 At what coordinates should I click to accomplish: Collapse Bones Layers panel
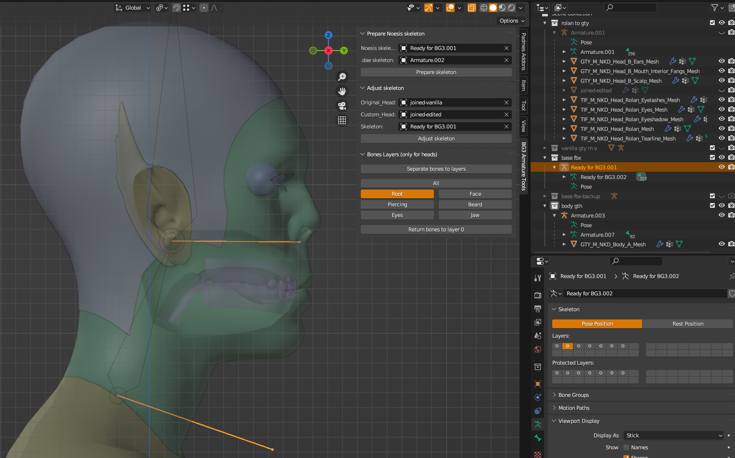(x=363, y=154)
